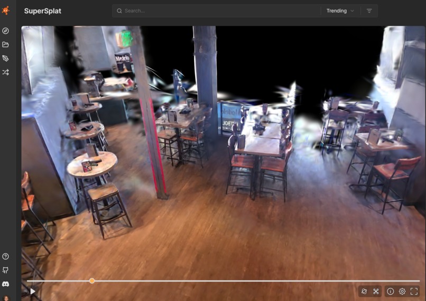Show the info panel icon
426x301 pixels.
[391, 292]
